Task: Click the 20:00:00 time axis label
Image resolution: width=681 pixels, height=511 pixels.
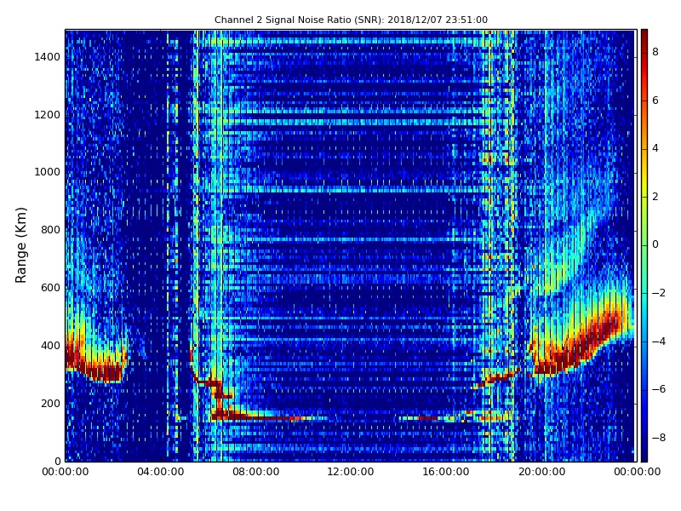Action: point(541,472)
